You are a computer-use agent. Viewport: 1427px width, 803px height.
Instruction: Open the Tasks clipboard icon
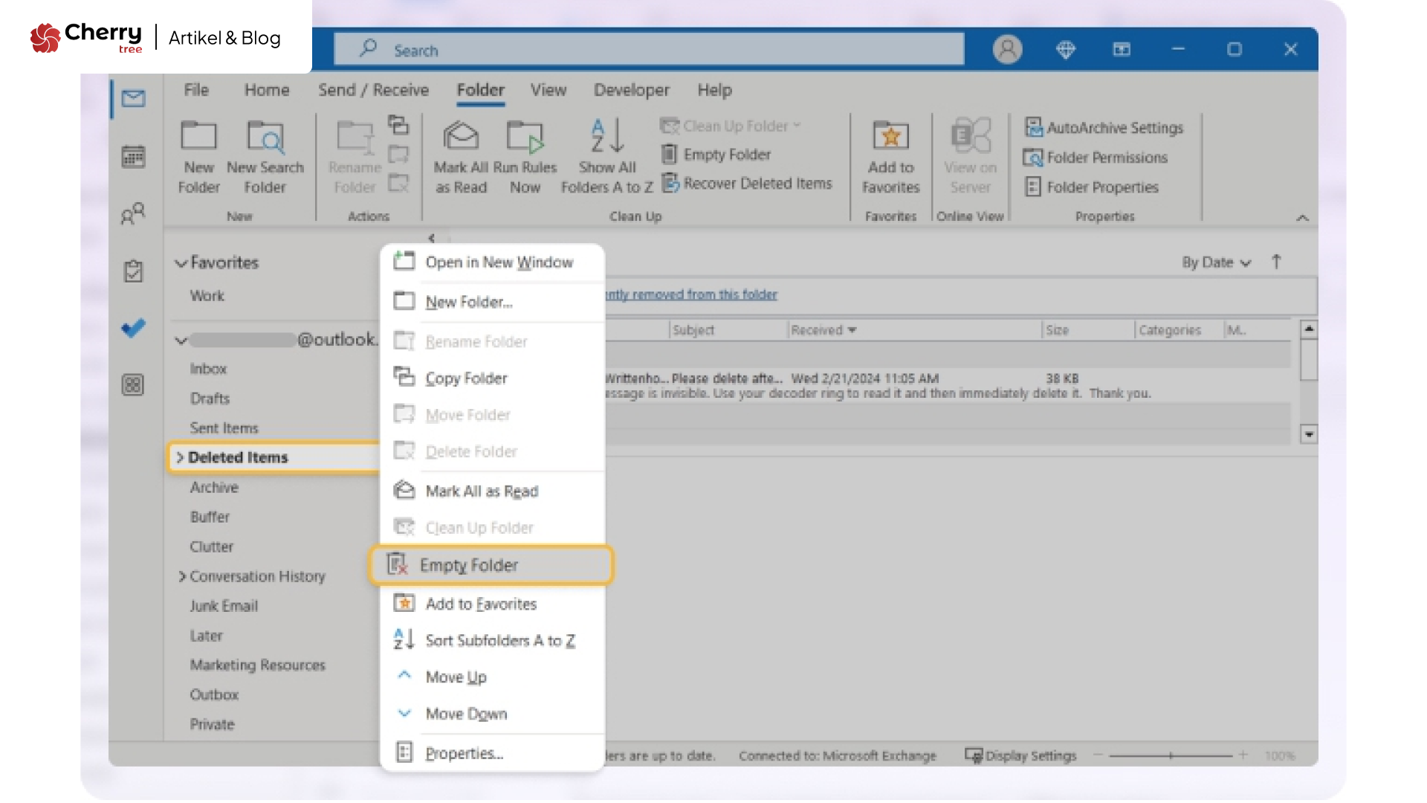[x=134, y=271]
